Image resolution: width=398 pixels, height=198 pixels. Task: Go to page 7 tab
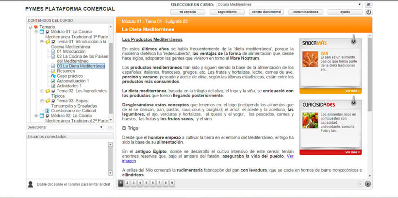(159, 183)
